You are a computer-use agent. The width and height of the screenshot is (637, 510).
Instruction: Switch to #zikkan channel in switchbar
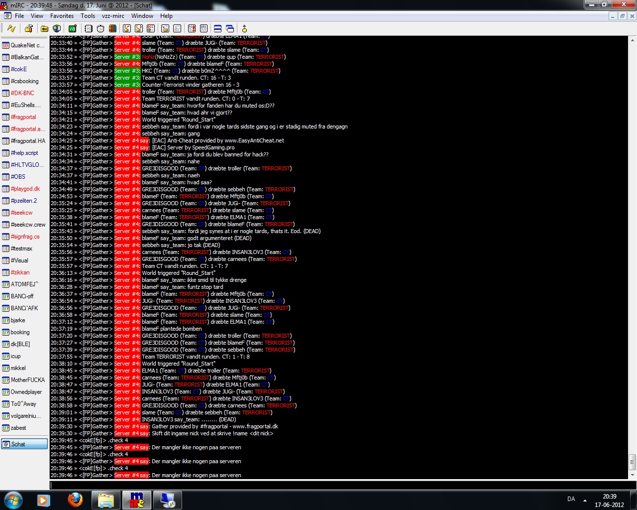tap(24, 272)
